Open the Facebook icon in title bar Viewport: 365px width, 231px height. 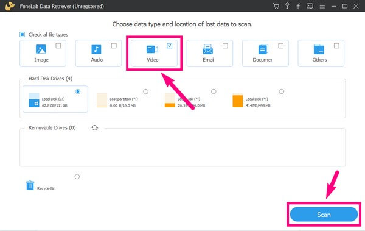pos(298,6)
